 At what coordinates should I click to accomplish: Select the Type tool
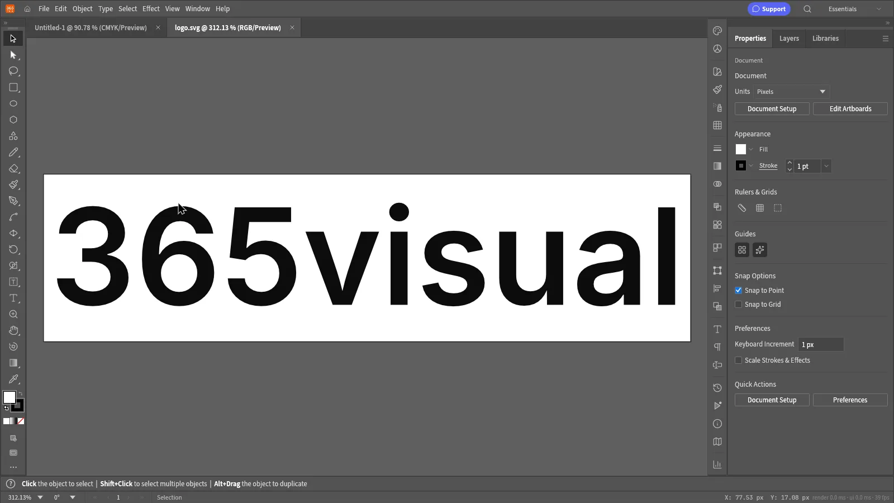(x=13, y=298)
